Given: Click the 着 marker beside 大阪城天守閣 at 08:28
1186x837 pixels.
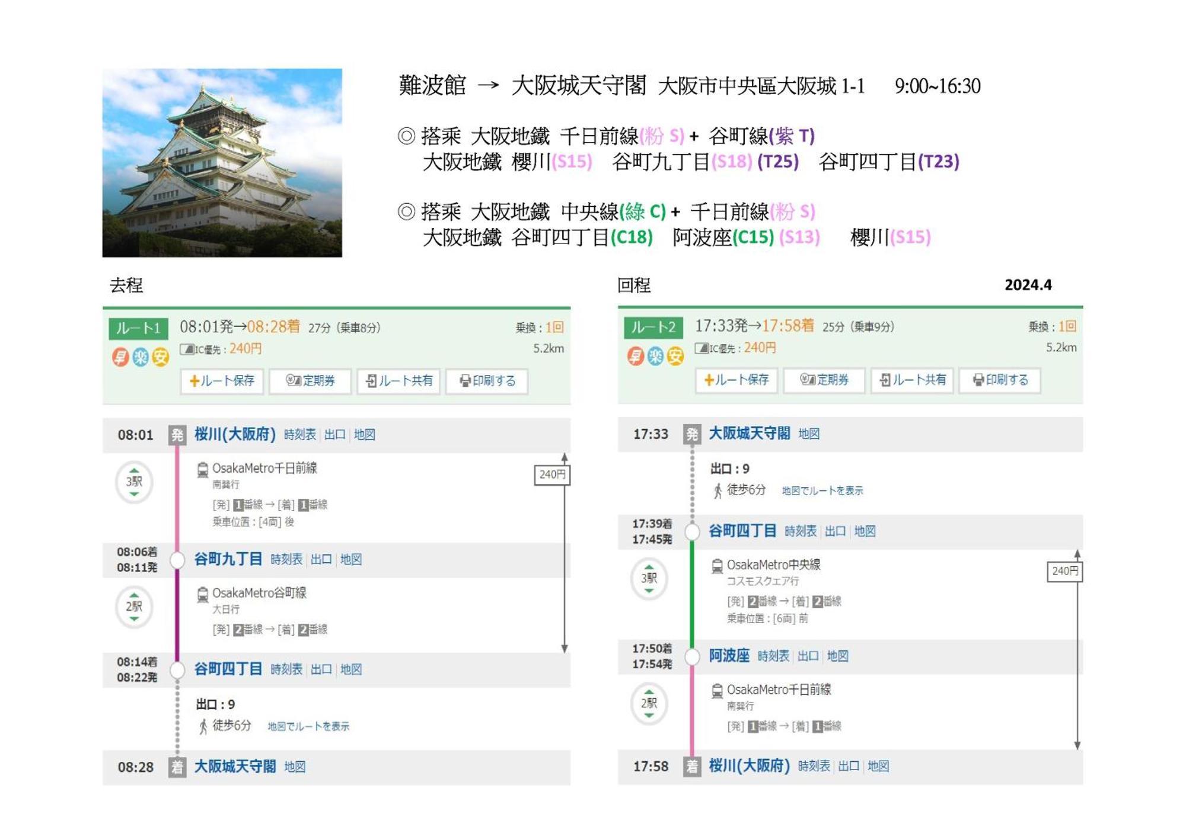Looking at the screenshot, I should [177, 767].
